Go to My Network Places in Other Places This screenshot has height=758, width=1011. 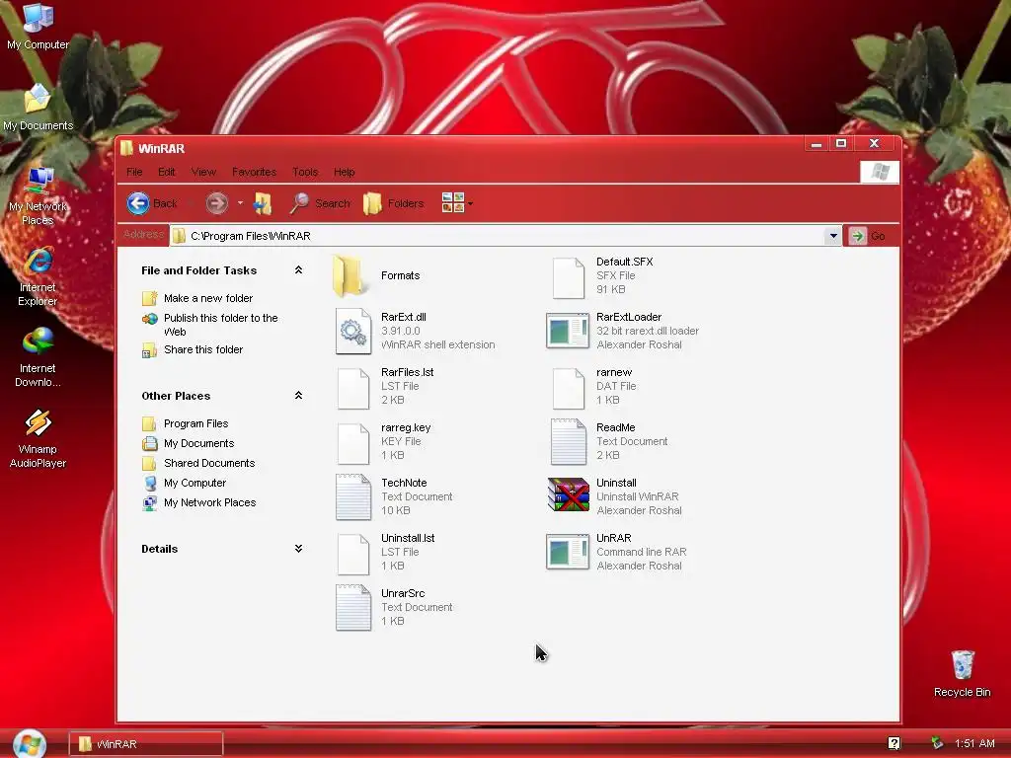[209, 502]
